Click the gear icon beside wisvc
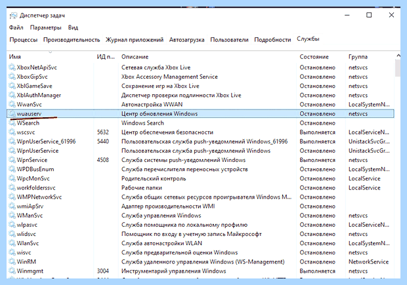The image size is (407, 285). [12, 252]
